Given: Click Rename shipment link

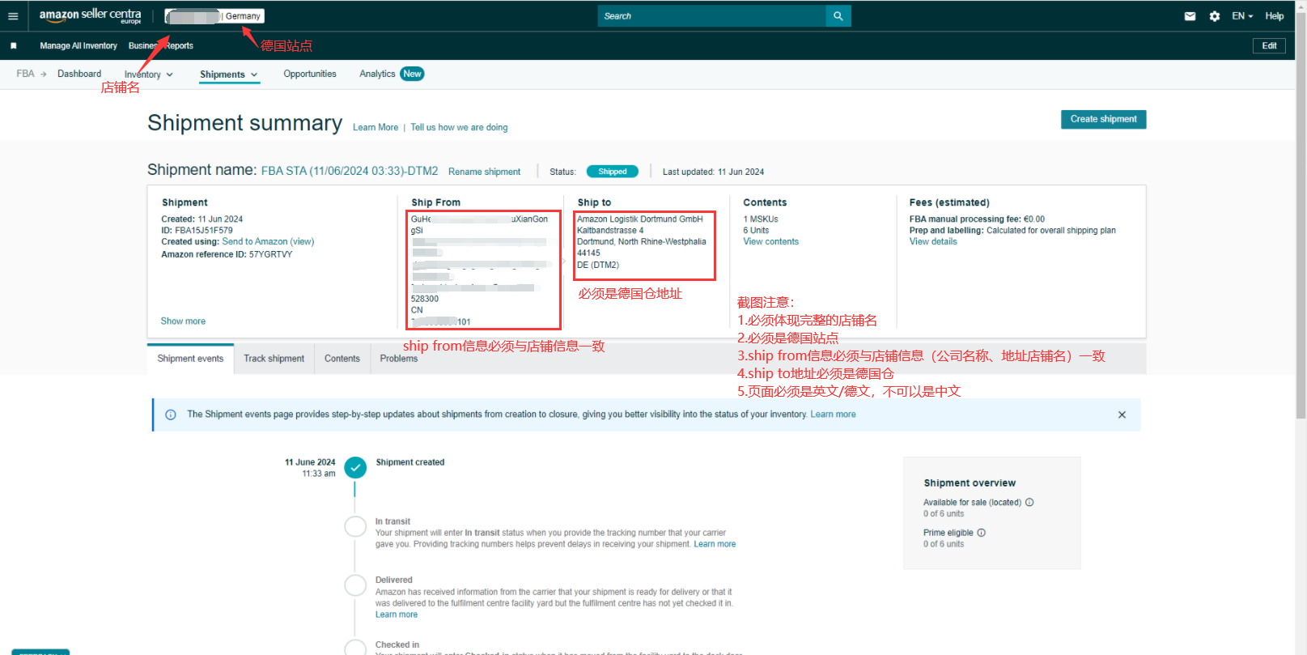Looking at the screenshot, I should coord(485,172).
